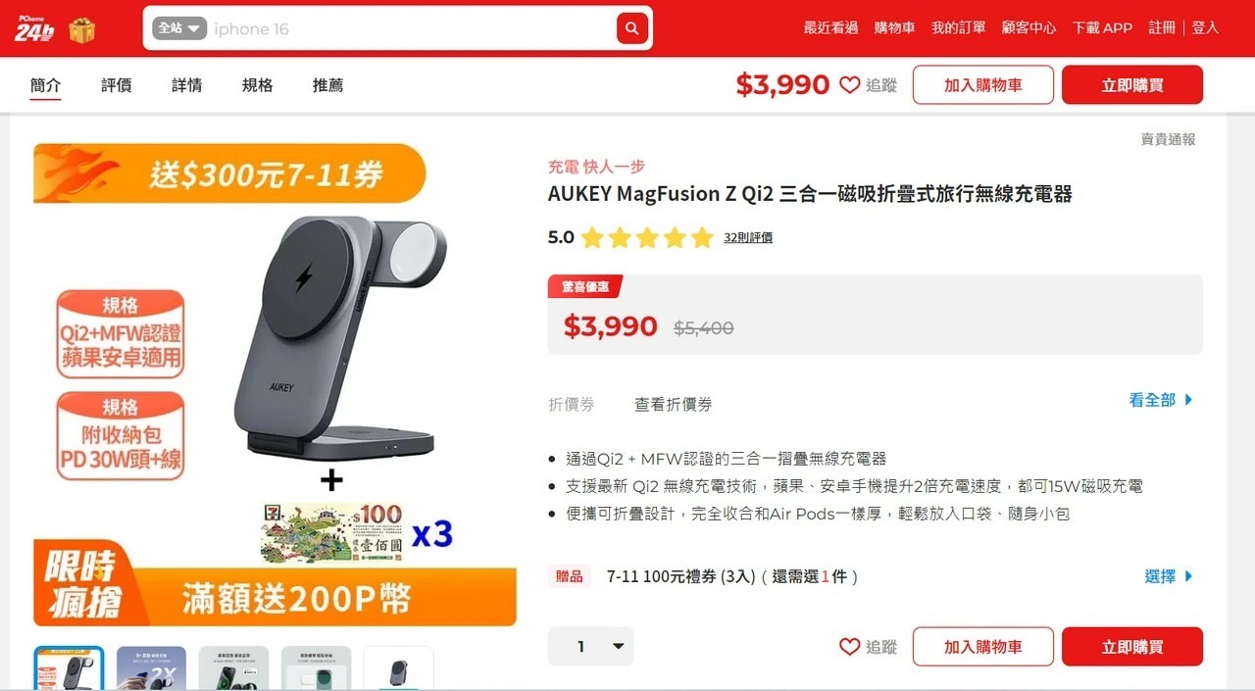Click the 立即購買 button in top bar
1255x691 pixels.
point(1132,85)
